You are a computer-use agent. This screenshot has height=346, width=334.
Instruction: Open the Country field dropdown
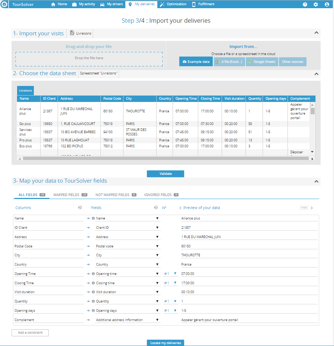[x=128, y=265]
